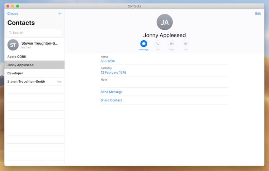Click the video camera icon
This screenshot has height=171, width=269.
tap(171, 44)
